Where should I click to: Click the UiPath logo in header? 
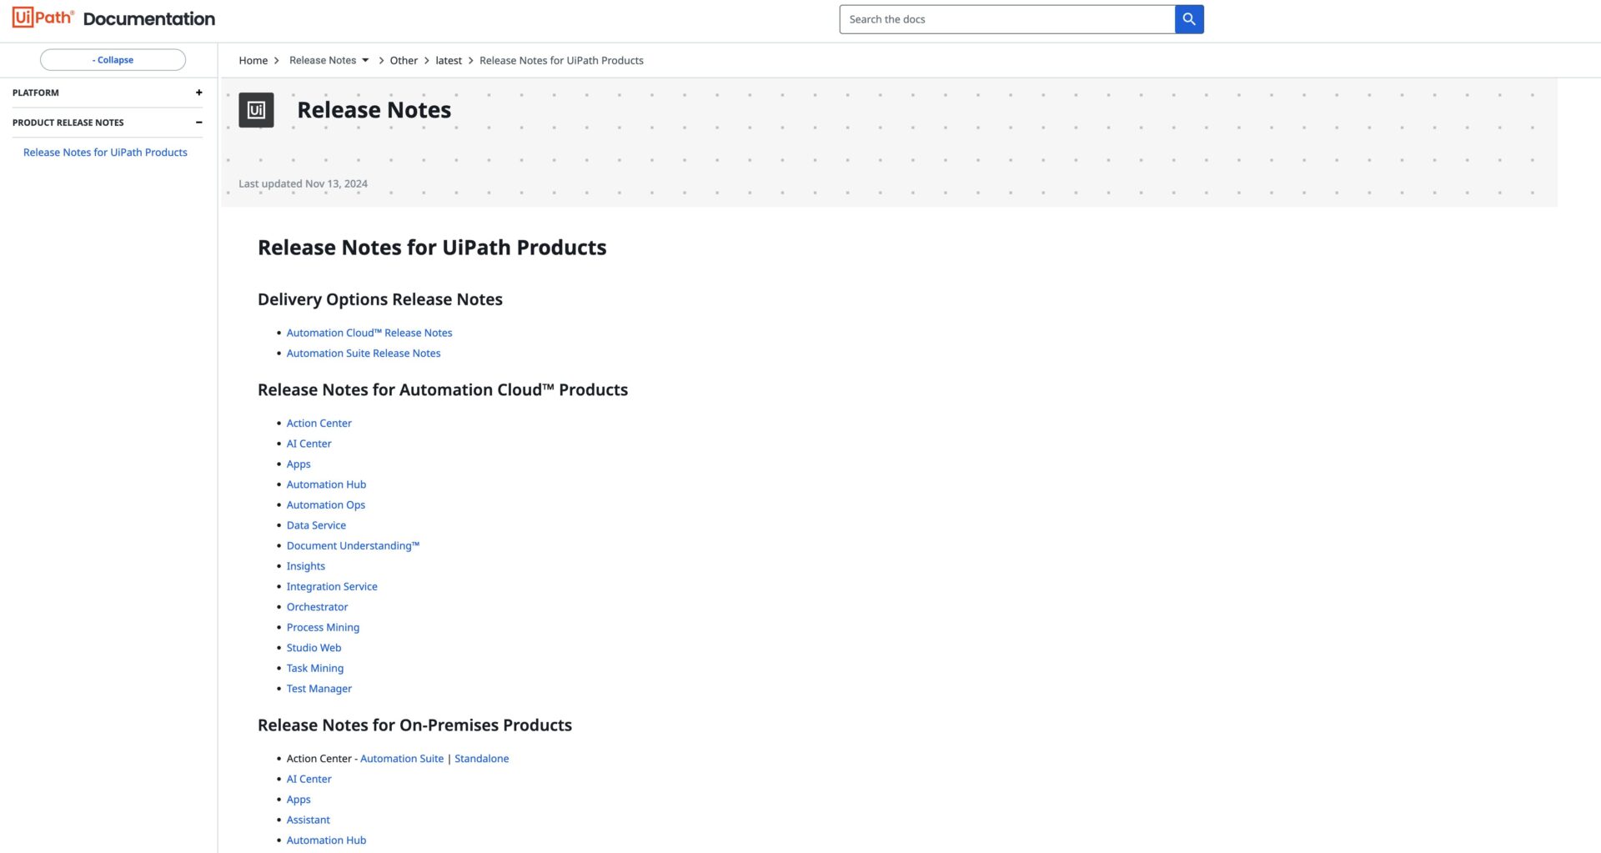pos(43,18)
